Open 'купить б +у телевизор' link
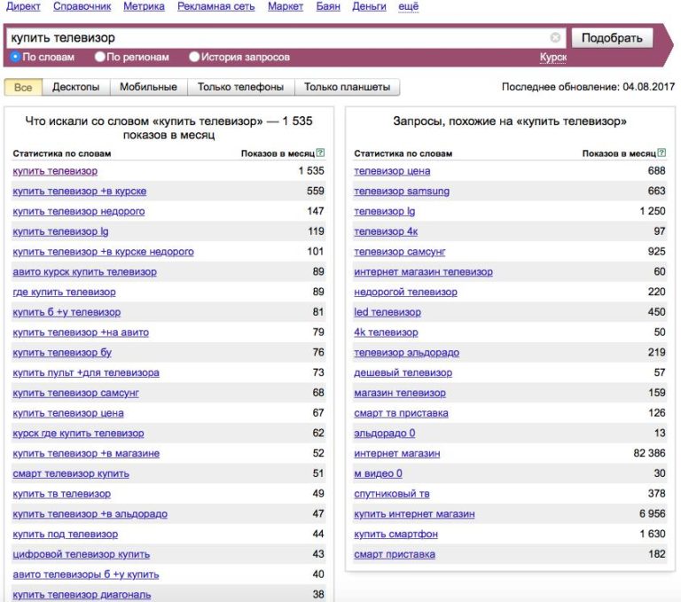This screenshot has width=681, height=602. point(67,312)
